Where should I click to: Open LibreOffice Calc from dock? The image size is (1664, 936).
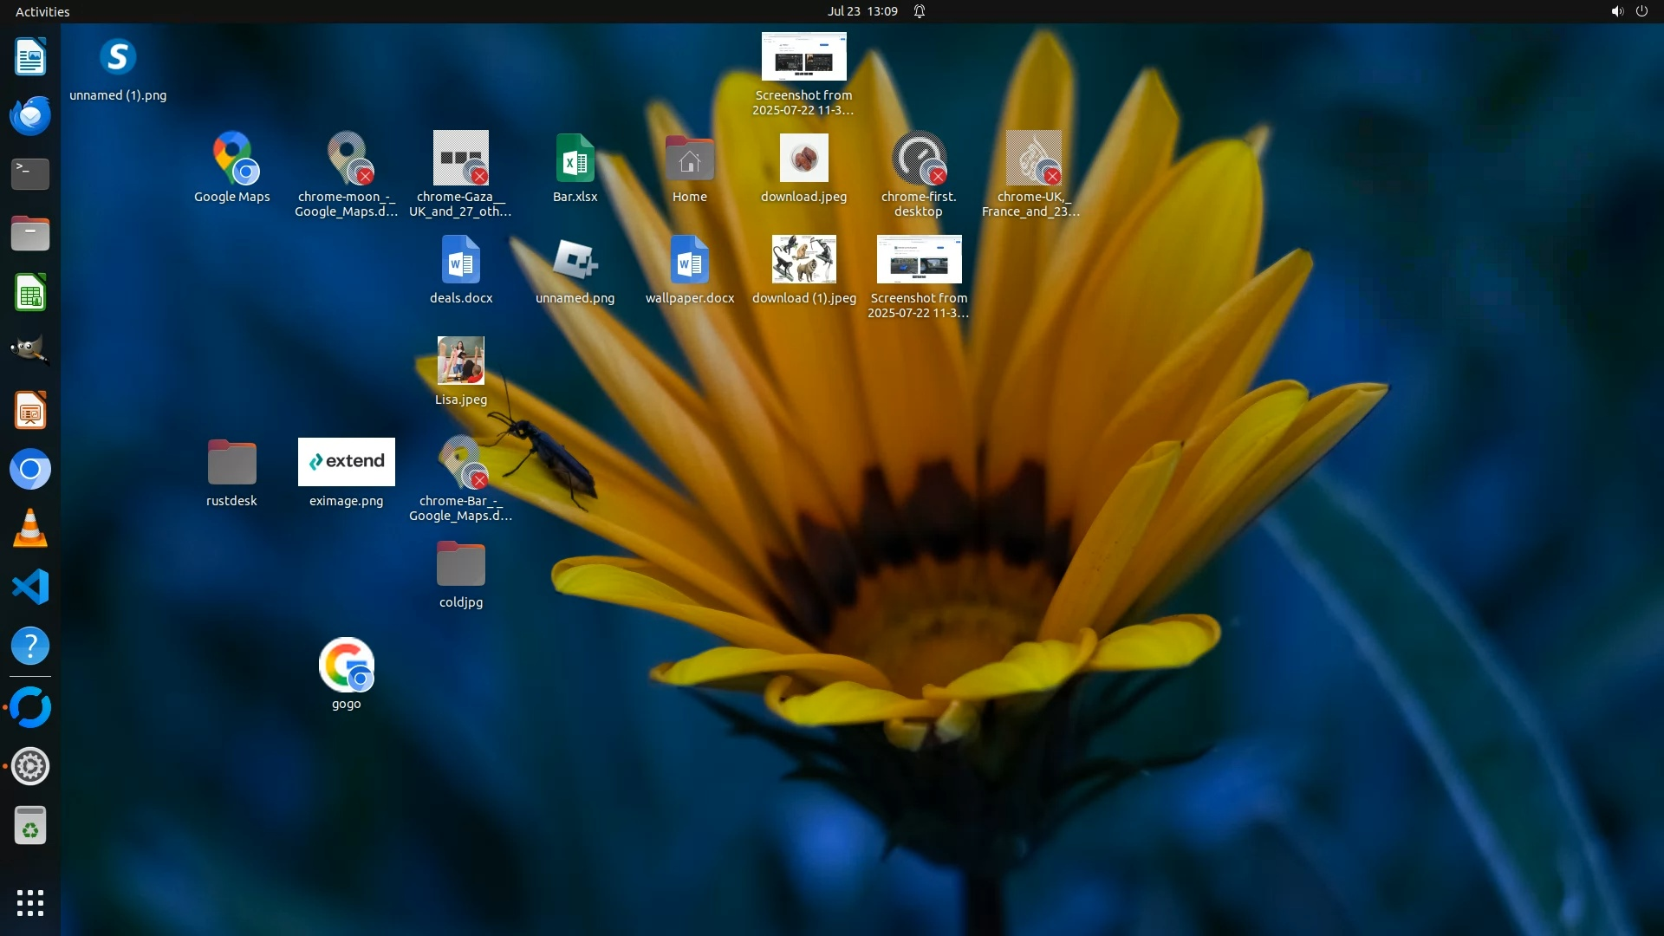pos(30,293)
